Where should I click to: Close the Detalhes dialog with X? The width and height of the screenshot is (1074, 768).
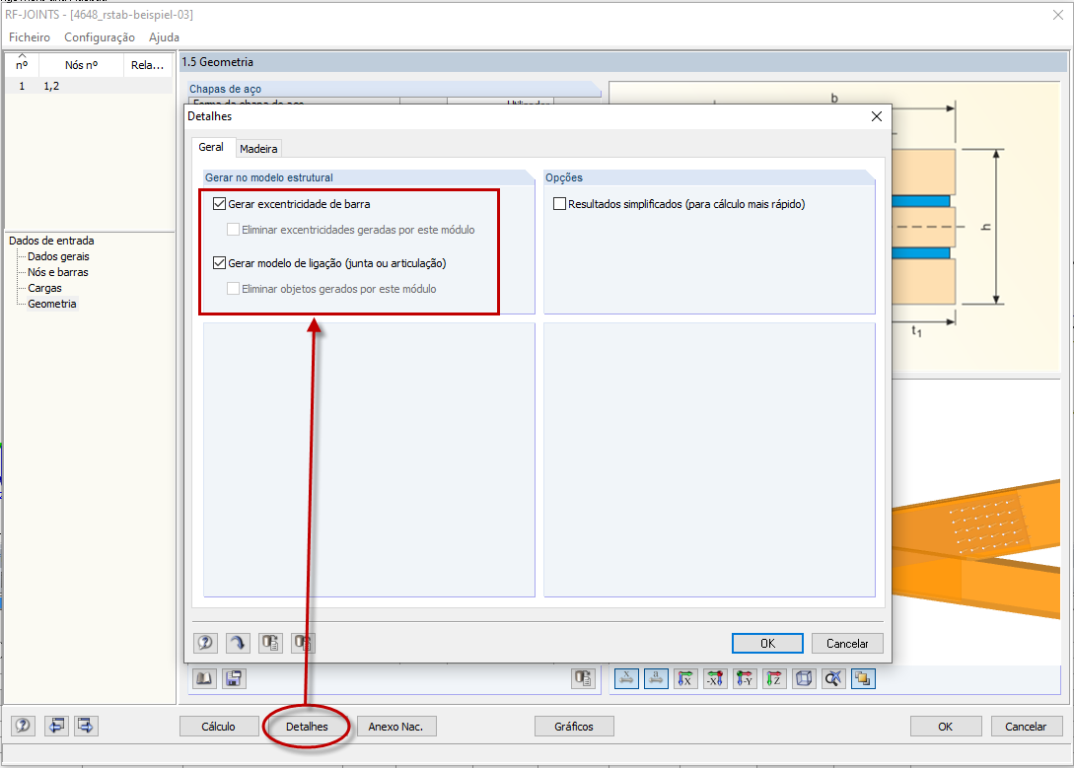(876, 116)
